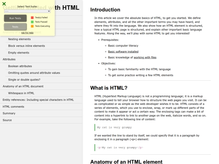The width and height of the screenshot is (219, 164).
Task: Click 'To get some practice writing a few HTML elements'
Action: tap(141, 75)
